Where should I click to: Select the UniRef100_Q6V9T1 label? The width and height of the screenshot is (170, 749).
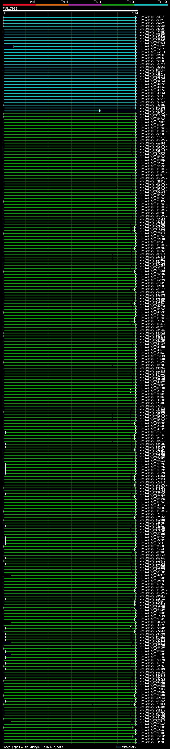pos(152,52)
